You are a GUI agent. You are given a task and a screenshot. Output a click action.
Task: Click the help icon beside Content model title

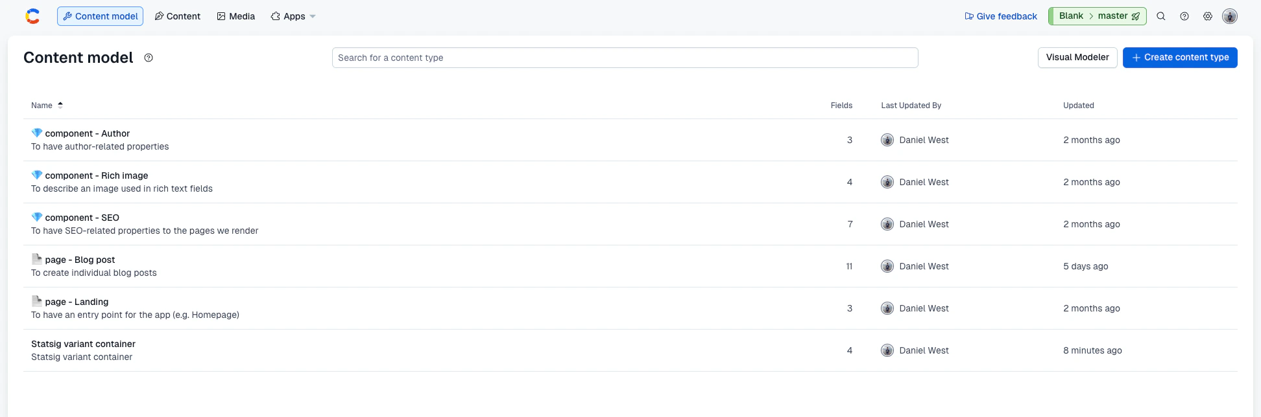click(x=149, y=58)
